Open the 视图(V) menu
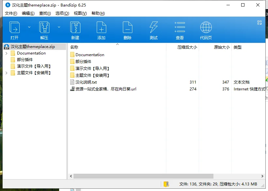The width and height of the screenshot is (268, 191). pyautogui.click(x=80, y=13)
